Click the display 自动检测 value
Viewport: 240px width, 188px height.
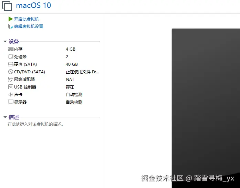[x=74, y=102]
